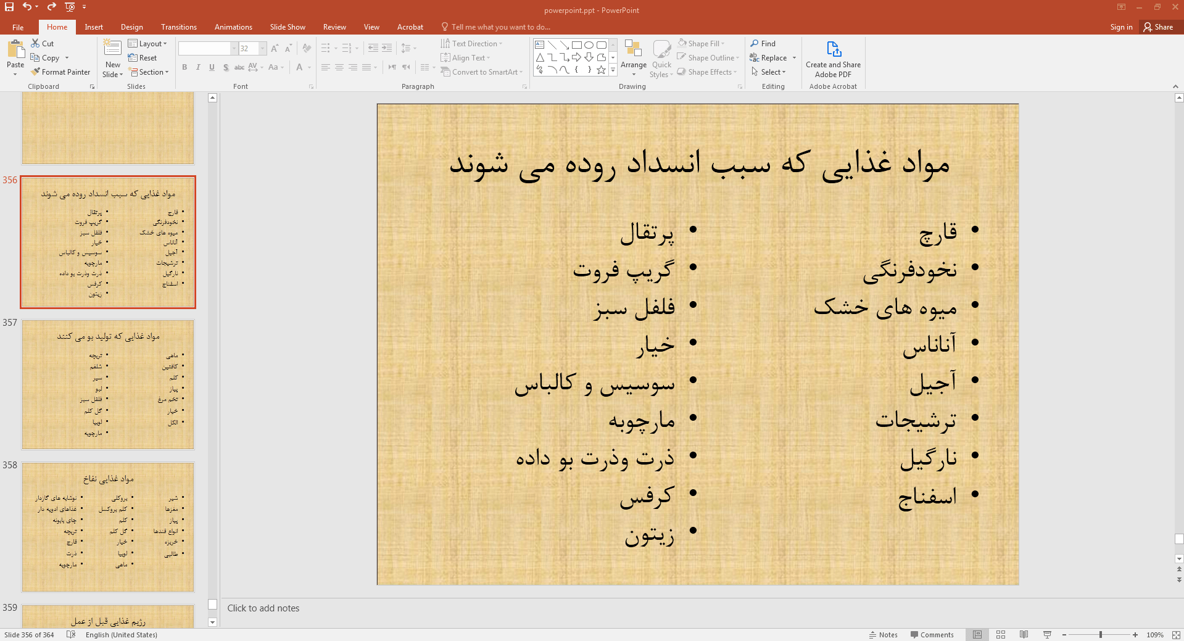This screenshot has height=641, width=1184.
Task: Click the Cut scissors icon
Action: [x=35, y=43]
